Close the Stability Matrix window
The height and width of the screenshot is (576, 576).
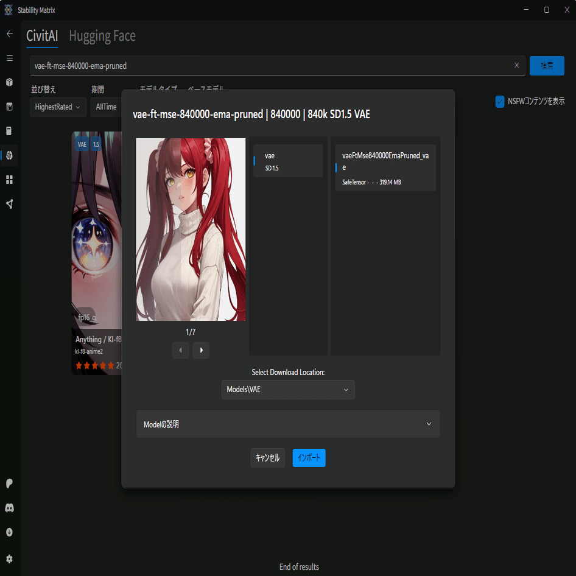[x=567, y=10]
